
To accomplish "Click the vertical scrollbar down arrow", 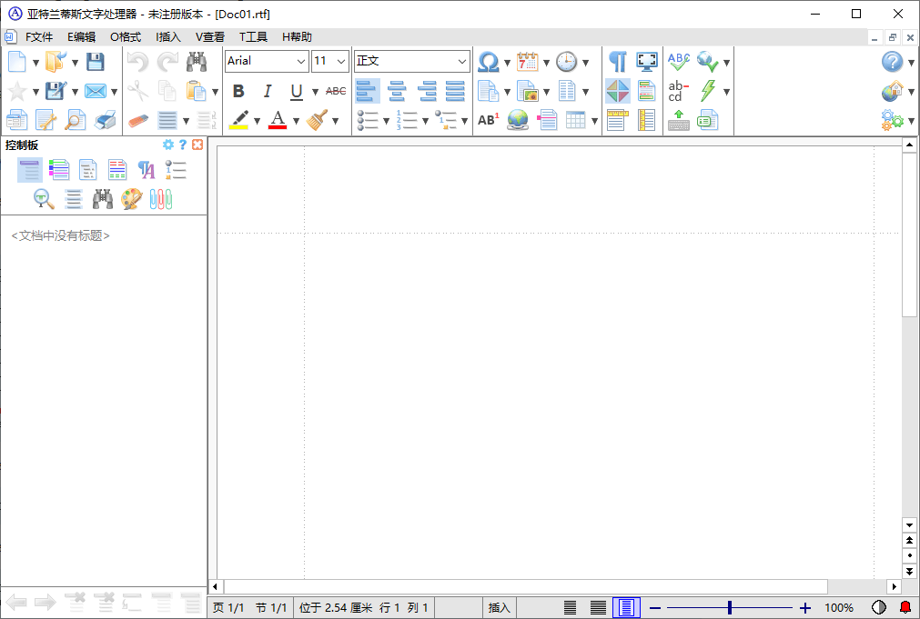I will 909,525.
